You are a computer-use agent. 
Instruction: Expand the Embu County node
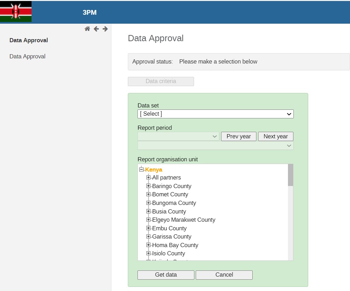pyautogui.click(x=148, y=228)
